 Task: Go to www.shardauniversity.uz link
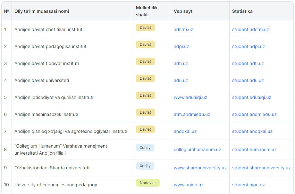(x=200, y=168)
